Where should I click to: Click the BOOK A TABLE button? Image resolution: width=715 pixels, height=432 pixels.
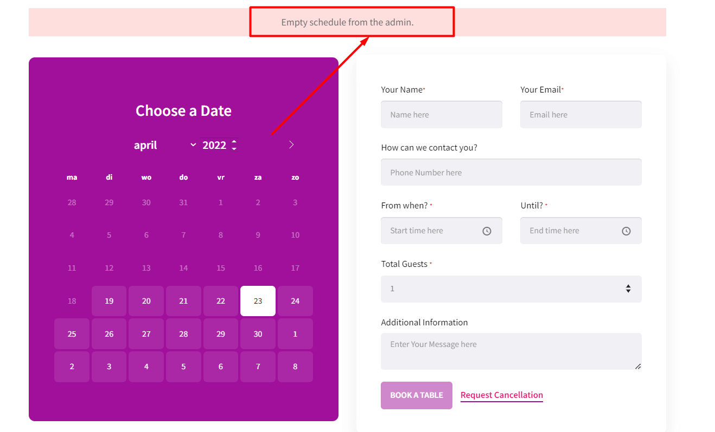pos(416,395)
